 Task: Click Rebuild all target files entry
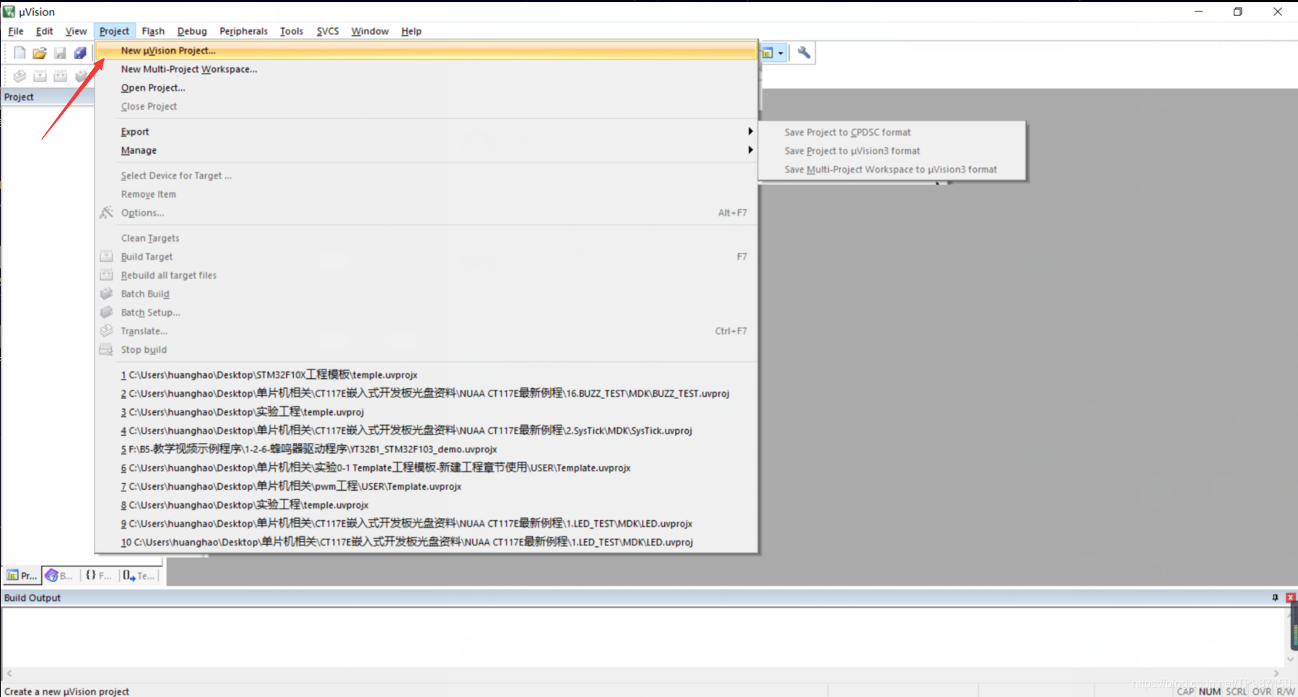point(426,276)
